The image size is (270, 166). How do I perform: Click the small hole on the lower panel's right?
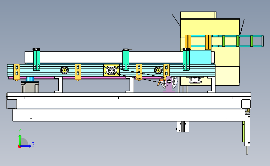click(x=227, y=118)
